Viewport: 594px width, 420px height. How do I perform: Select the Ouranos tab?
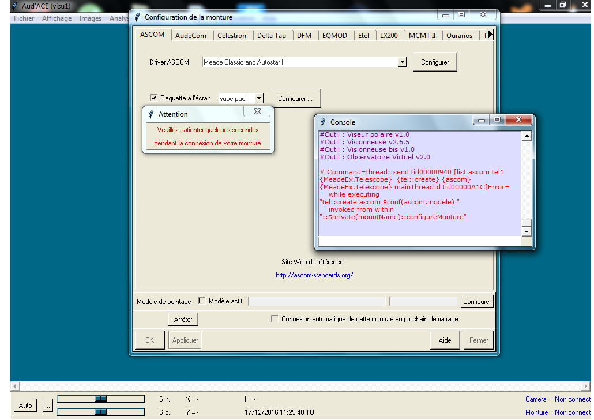pyautogui.click(x=459, y=36)
